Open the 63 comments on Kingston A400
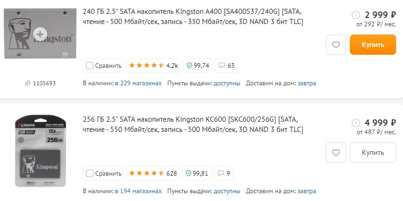Image resolution: width=403 pixels, height=201 pixels. click(x=226, y=65)
